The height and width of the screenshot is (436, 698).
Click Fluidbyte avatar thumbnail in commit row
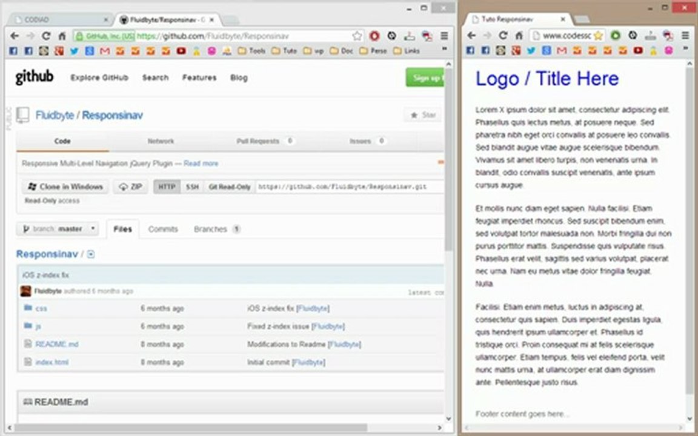click(26, 291)
